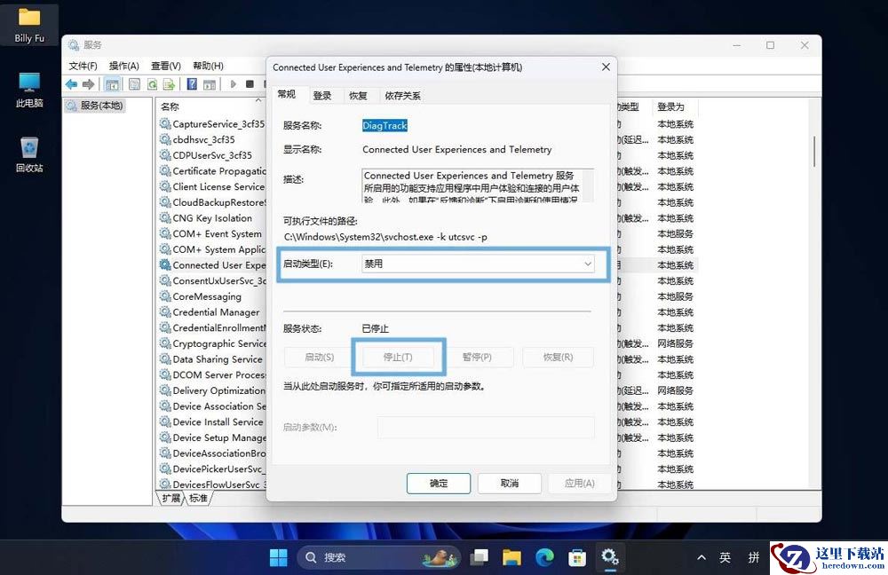This screenshot has width=888, height=575.
Task: Select the CaptureService_3cf35 service row
Action: 212,124
